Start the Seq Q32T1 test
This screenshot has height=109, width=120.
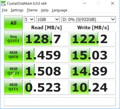point(13,39)
